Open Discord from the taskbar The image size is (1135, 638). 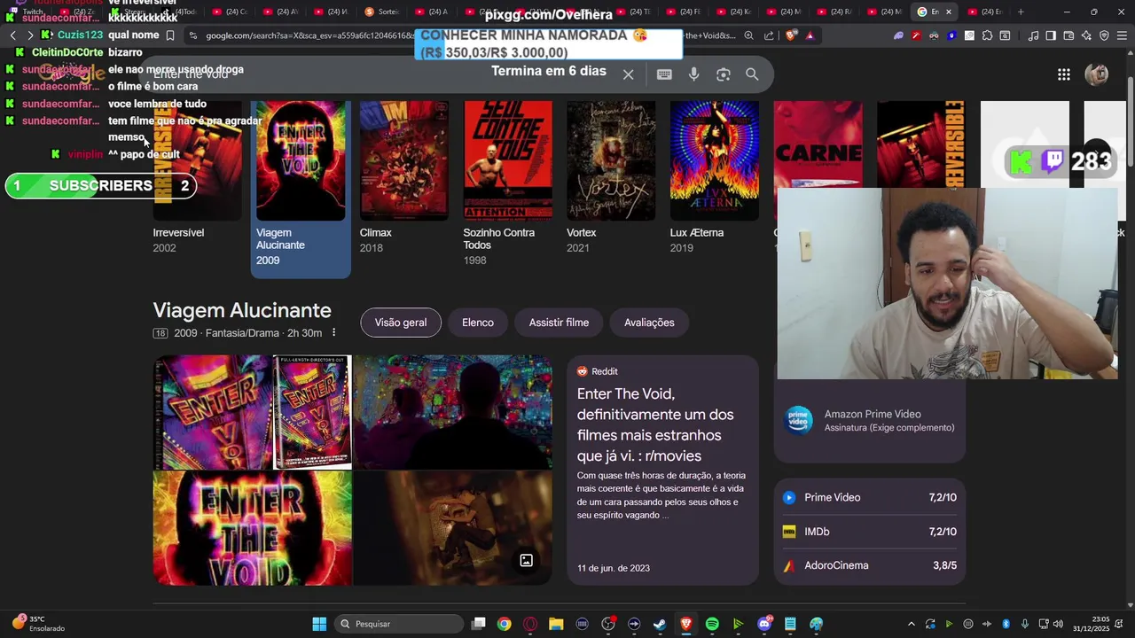coord(764,624)
